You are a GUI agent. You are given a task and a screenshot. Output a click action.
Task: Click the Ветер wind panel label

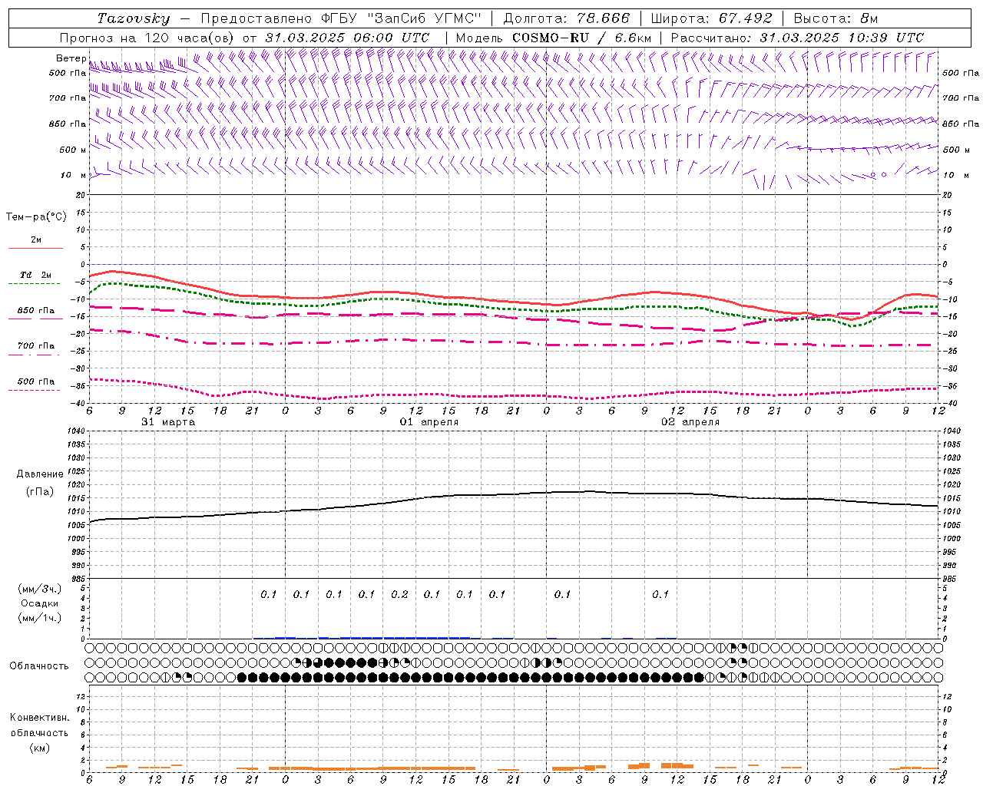pyautogui.click(x=71, y=58)
